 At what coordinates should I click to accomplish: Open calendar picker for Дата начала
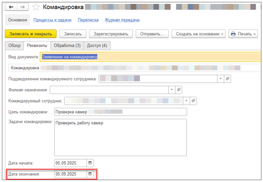pyautogui.click(x=90, y=163)
